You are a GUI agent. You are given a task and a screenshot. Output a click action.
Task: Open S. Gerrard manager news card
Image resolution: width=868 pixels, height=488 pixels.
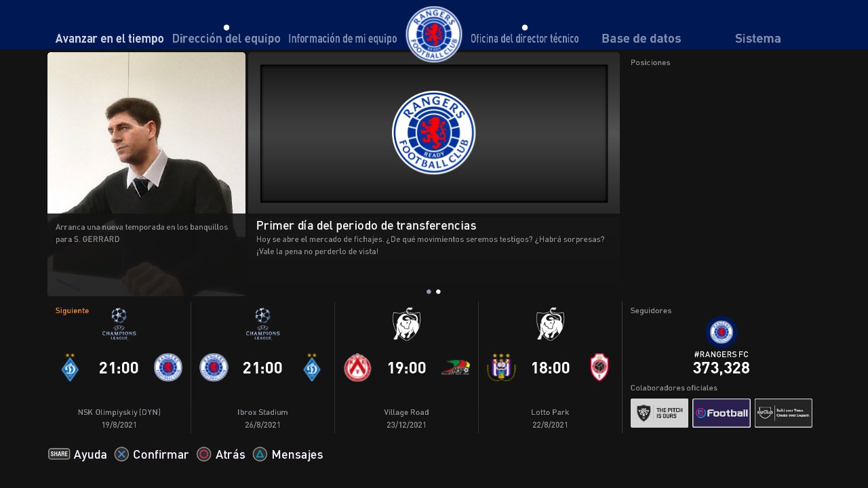point(146,174)
